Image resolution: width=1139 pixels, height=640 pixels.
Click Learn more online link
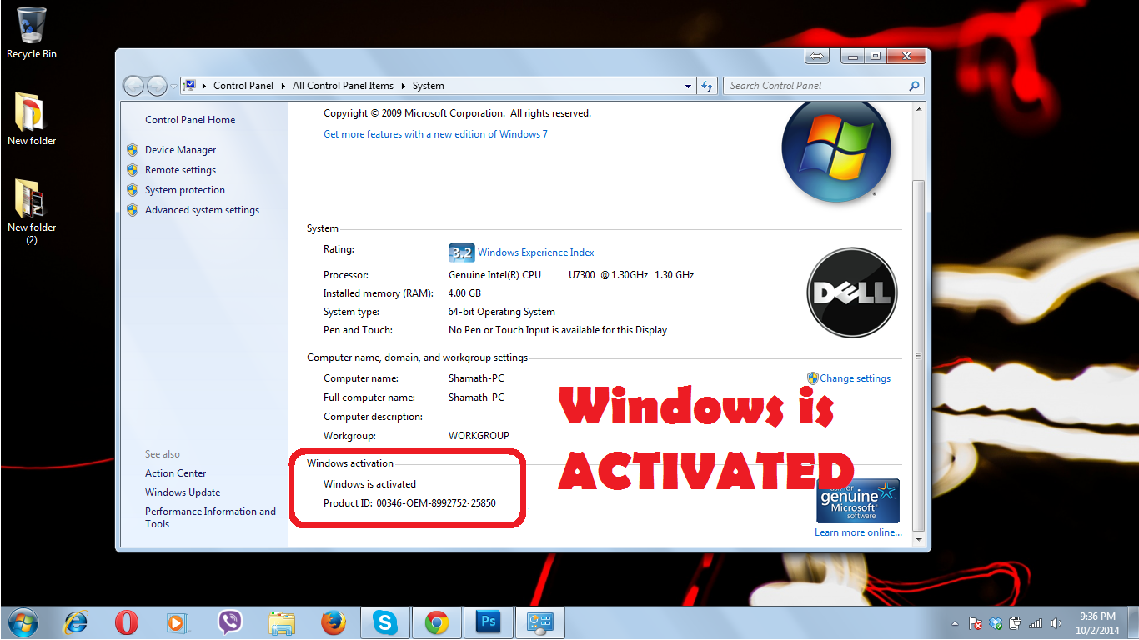click(x=858, y=532)
